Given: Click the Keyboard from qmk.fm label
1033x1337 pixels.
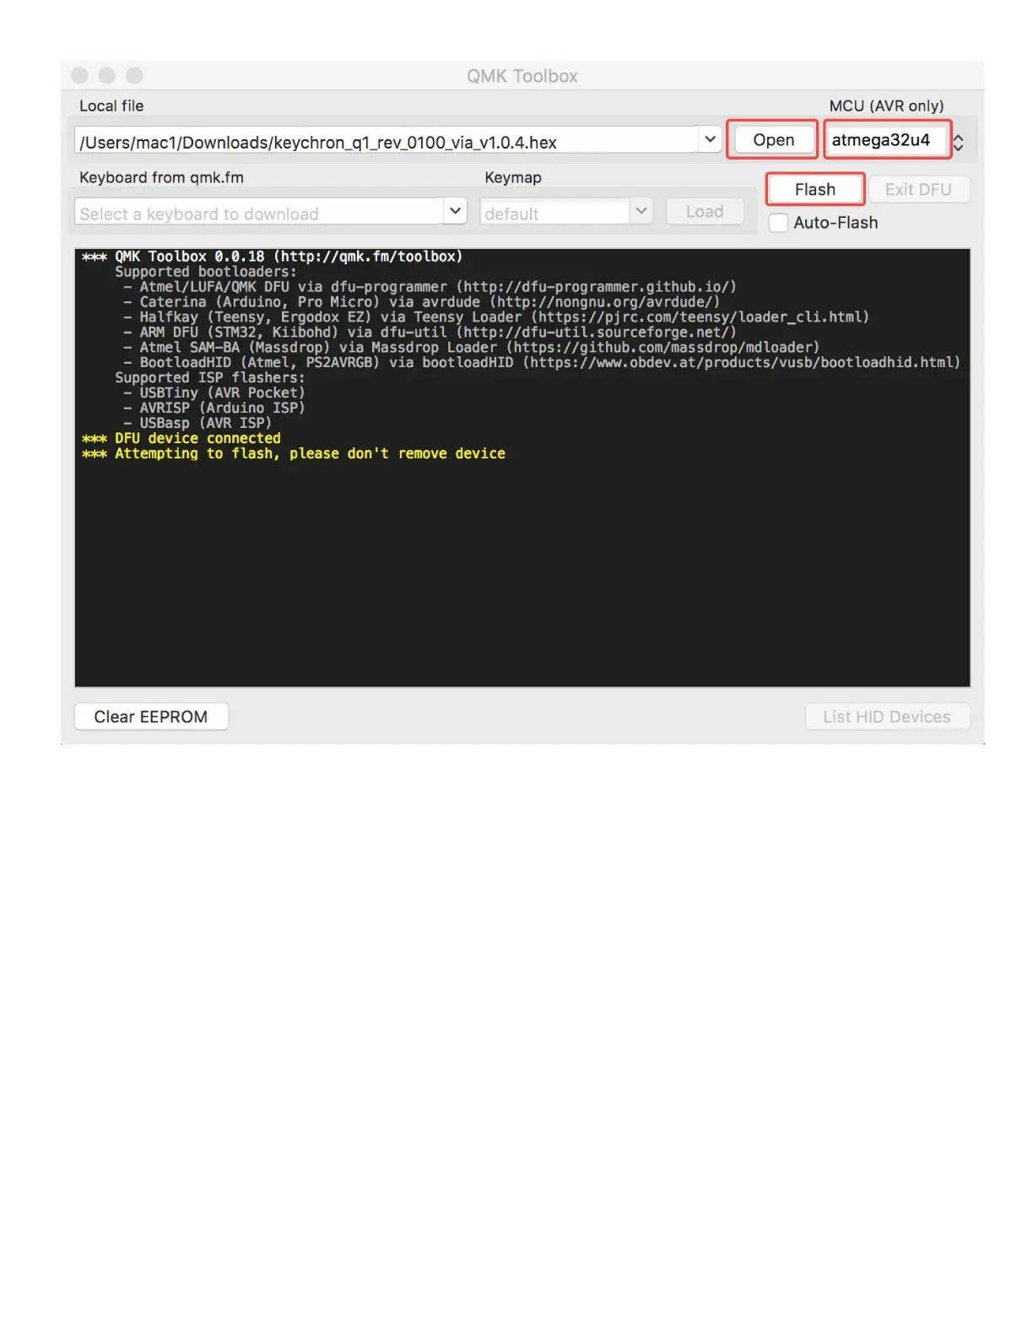Looking at the screenshot, I should [161, 177].
